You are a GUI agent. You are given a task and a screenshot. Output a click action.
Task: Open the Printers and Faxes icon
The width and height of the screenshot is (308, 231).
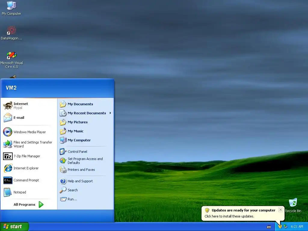(x=63, y=170)
